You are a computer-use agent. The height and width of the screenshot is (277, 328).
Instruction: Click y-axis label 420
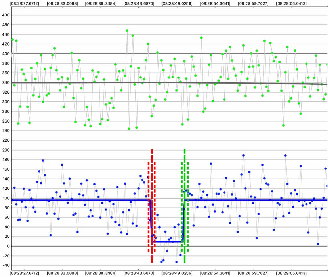[6, 44]
